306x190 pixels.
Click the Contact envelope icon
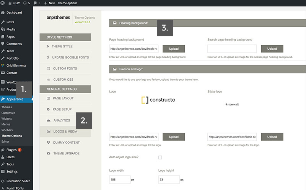click(x=3, y=73)
